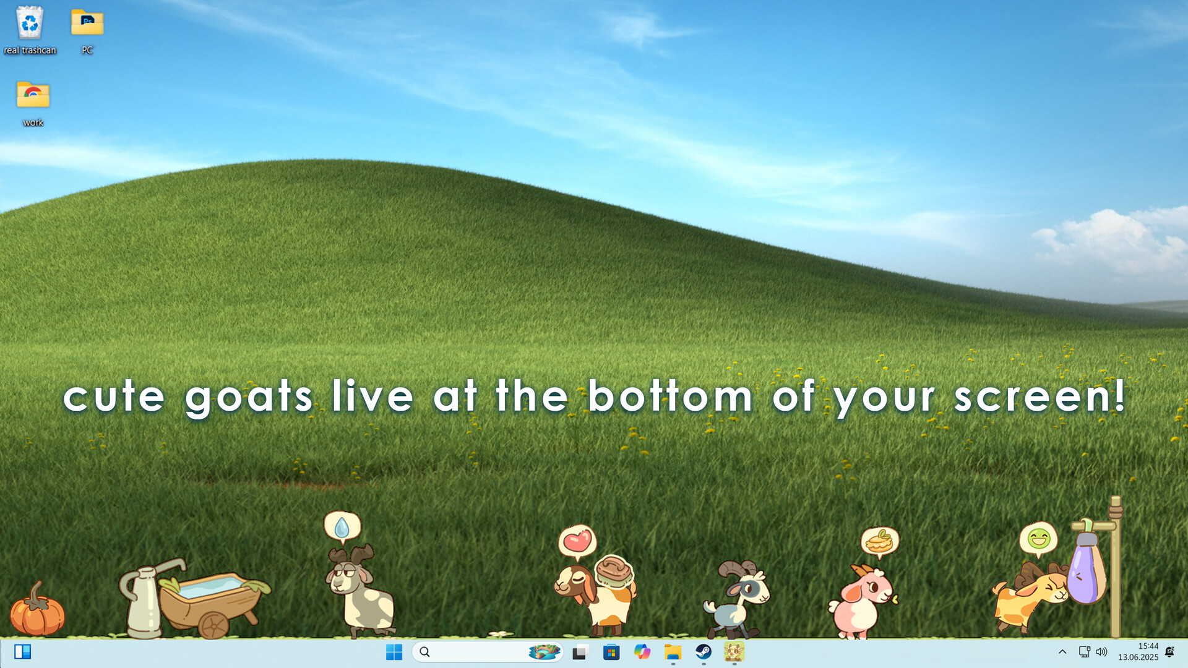Click the water drop speech bubble
Image resolution: width=1188 pixels, height=668 pixels.
(x=342, y=527)
